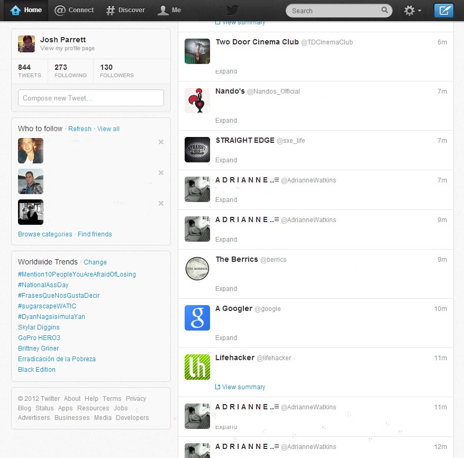Open the @lifehacker handle
The image size is (464, 458).
click(x=274, y=358)
